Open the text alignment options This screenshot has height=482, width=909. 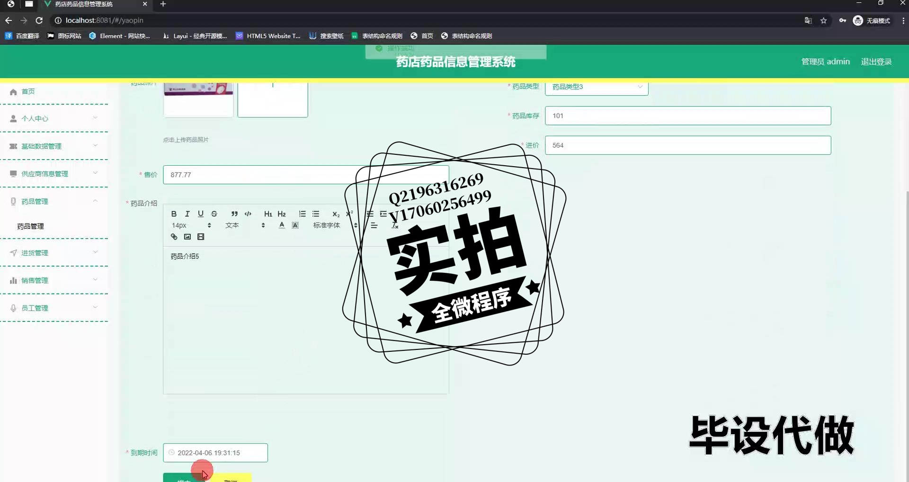pos(374,225)
